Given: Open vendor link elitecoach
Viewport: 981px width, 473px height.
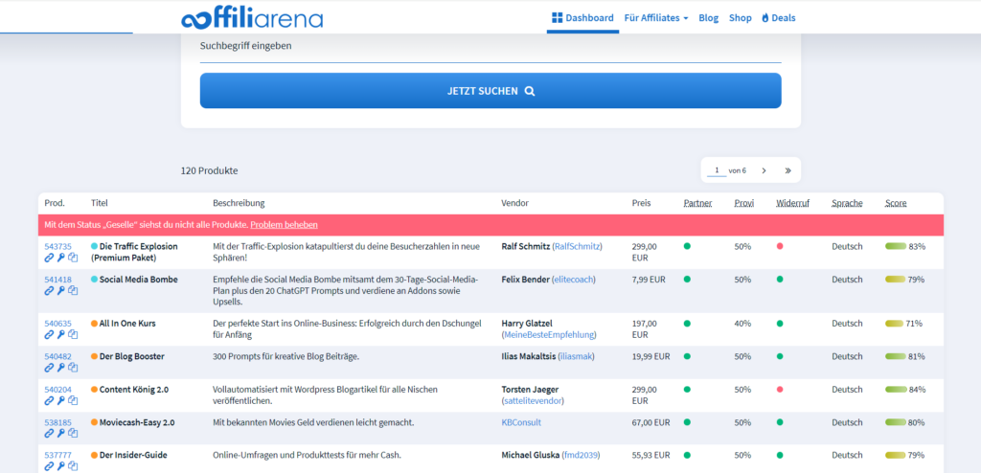Looking at the screenshot, I should pyautogui.click(x=574, y=280).
